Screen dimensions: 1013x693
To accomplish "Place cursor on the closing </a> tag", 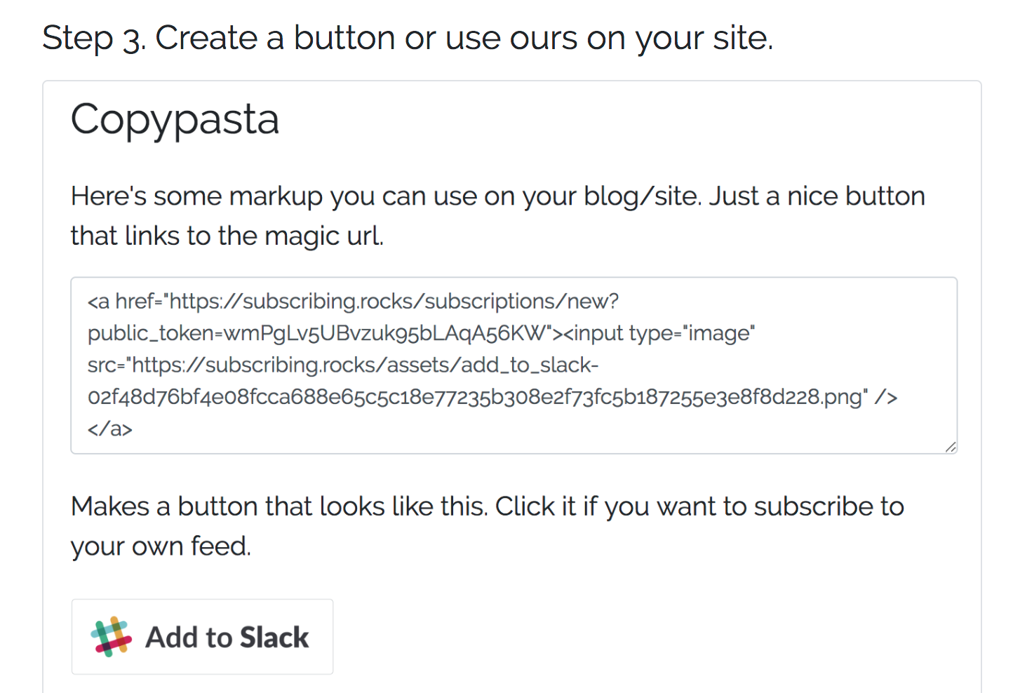I will [x=110, y=429].
